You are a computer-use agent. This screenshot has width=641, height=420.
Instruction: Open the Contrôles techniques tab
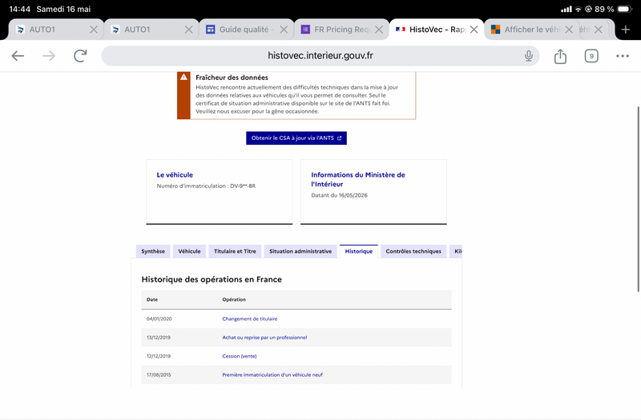pos(413,251)
